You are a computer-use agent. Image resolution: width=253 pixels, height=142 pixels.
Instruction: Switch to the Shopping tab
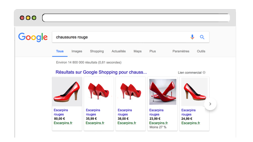(97, 51)
